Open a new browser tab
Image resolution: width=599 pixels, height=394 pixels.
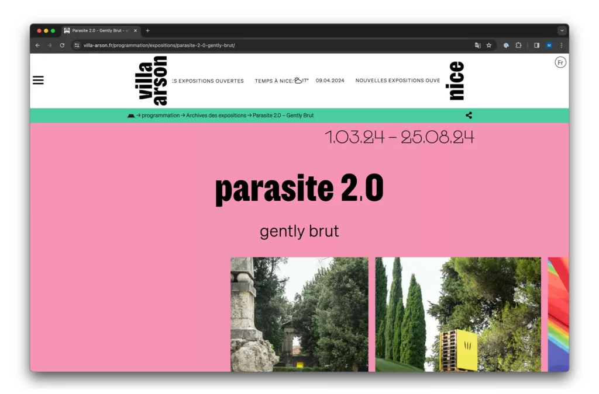[147, 30]
